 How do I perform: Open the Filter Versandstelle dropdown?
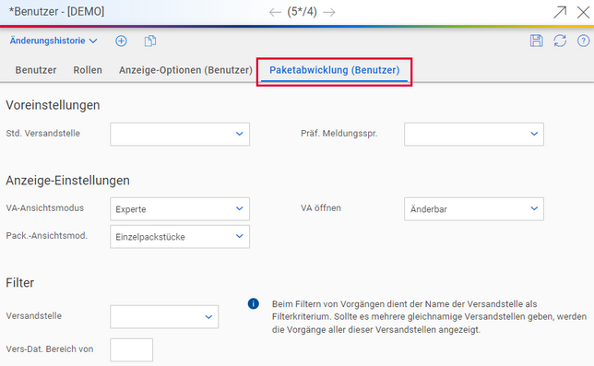click(164, 317)
